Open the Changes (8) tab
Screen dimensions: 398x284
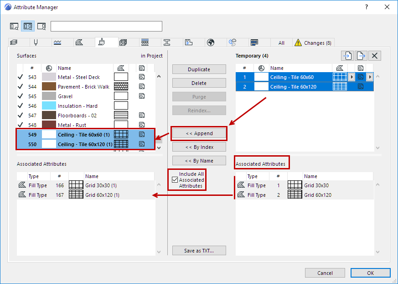[313, 42]
